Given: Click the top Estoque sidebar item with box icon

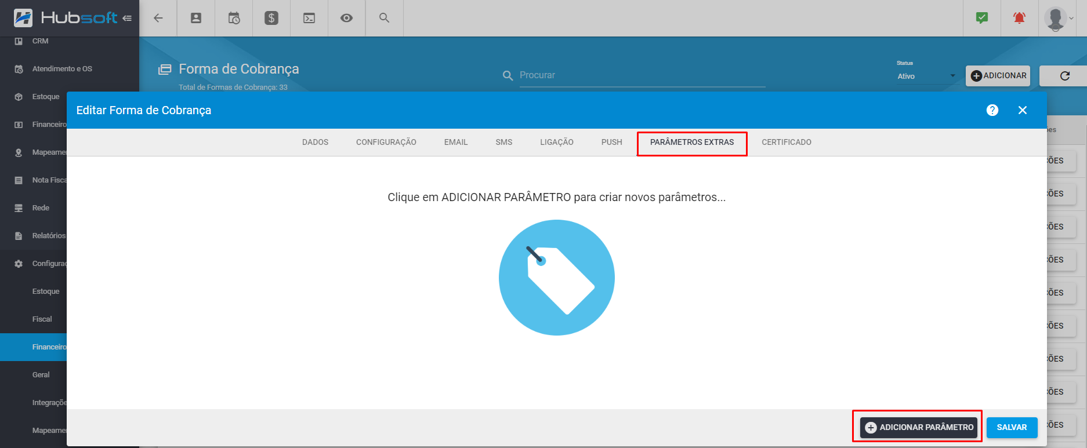Looking at the screenshot, I should [x=46, y=97].
